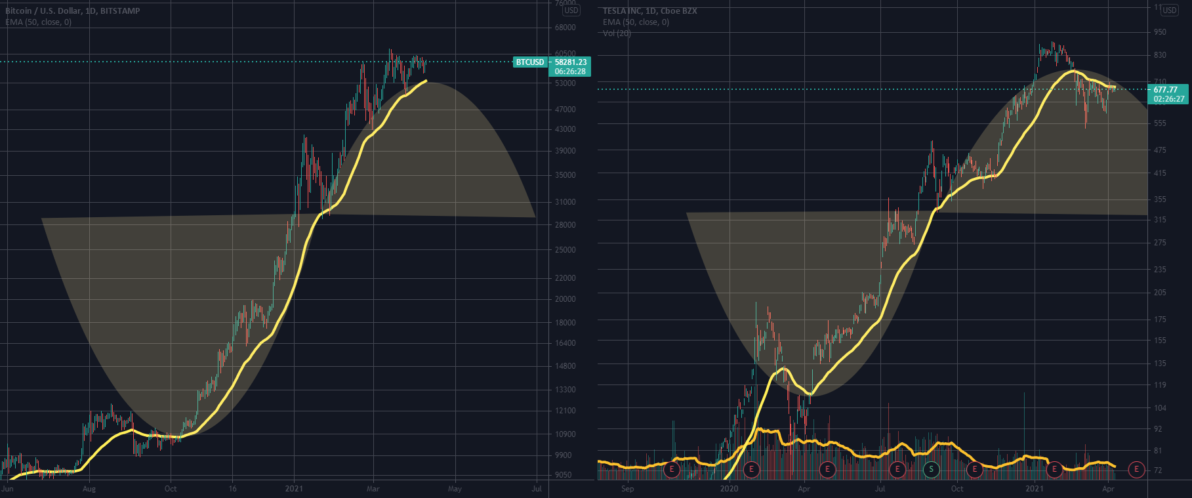Open the earnings marker just after 2021 label
This screenshot has width=1192, height=498.
tap(1054, 469)
